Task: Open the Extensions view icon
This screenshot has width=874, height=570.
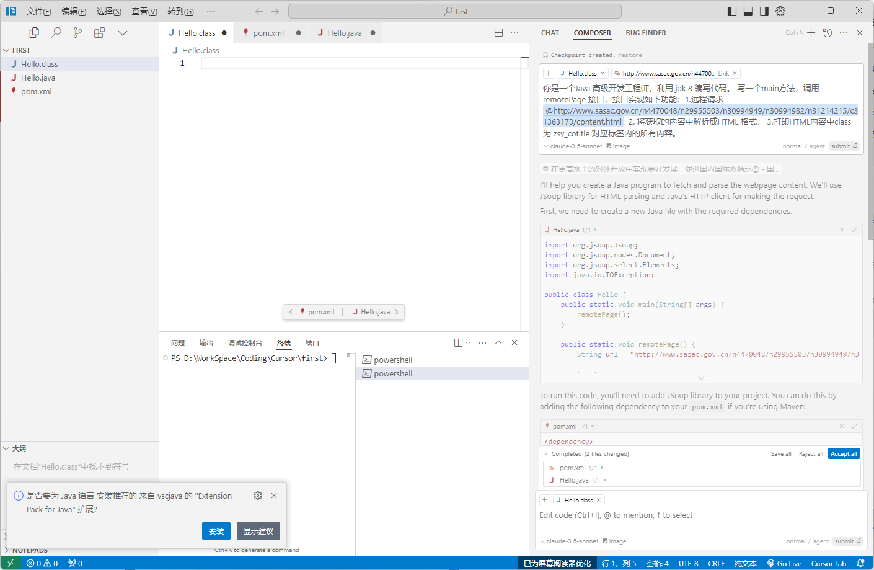Action: (99, 33)
